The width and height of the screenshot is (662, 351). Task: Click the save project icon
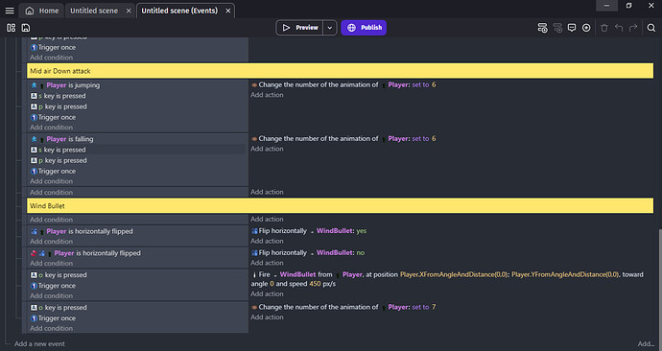(26, 28)
